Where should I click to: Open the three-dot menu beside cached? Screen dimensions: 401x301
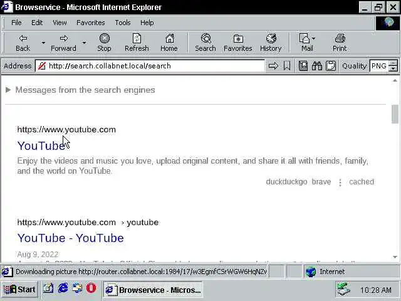(340, 182)
